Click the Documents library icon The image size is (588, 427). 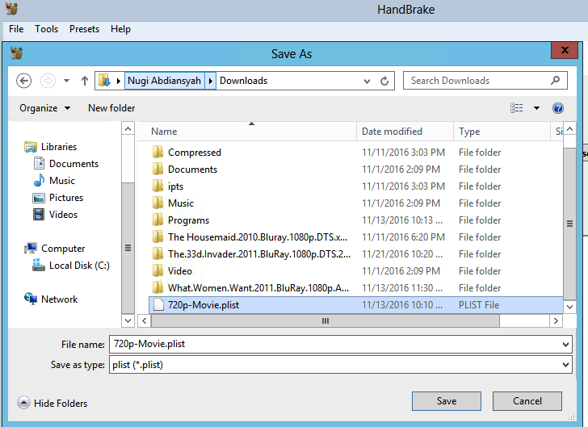39,163
